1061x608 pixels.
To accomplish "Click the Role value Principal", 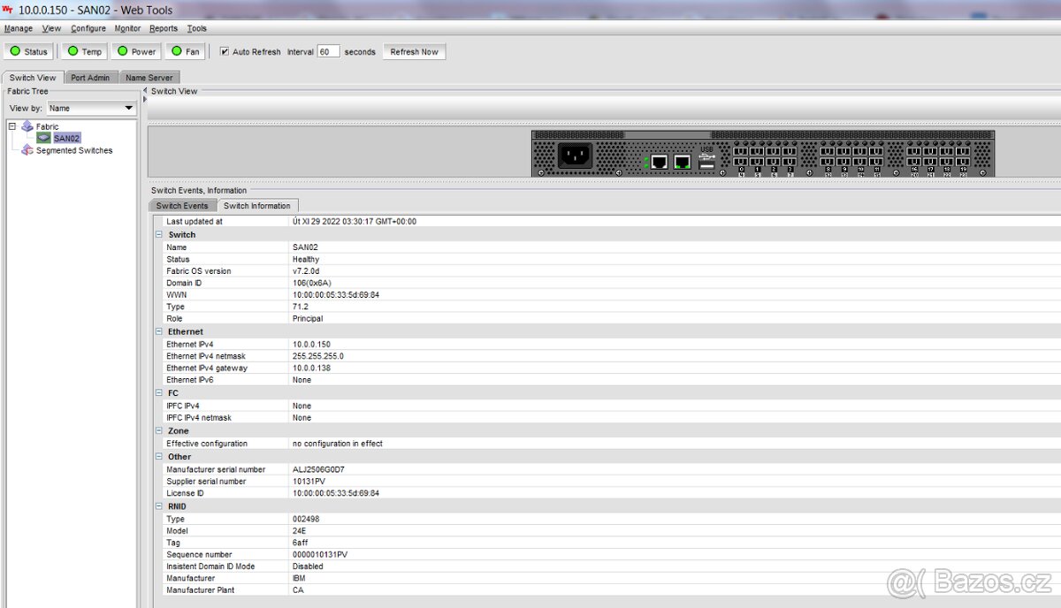I will point(308,318).
